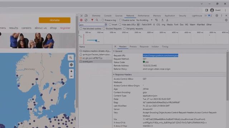Screen dimensions: 229x128
Task: Stop recording network log with red button
Action: point(81,20)
